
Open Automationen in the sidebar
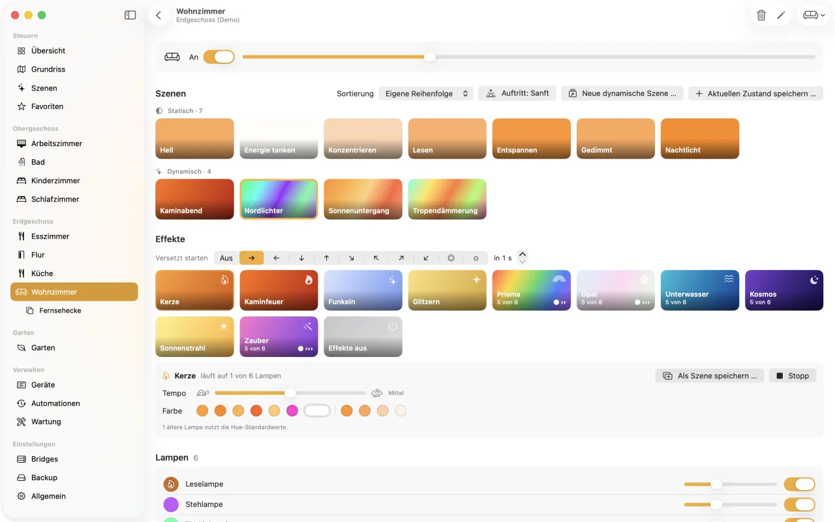point(55,403)
